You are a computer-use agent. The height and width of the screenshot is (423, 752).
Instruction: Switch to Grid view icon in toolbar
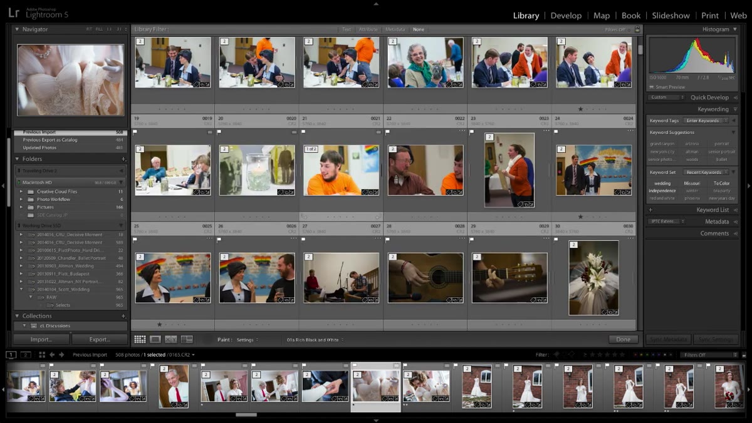point(140,339)
